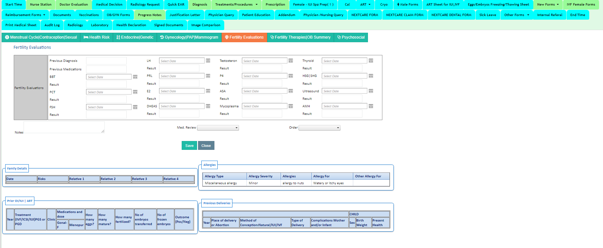The height and width of the screenshot is (248, 603).
Task: Open the Doctor Evaluation page
Action: (74, 5)
